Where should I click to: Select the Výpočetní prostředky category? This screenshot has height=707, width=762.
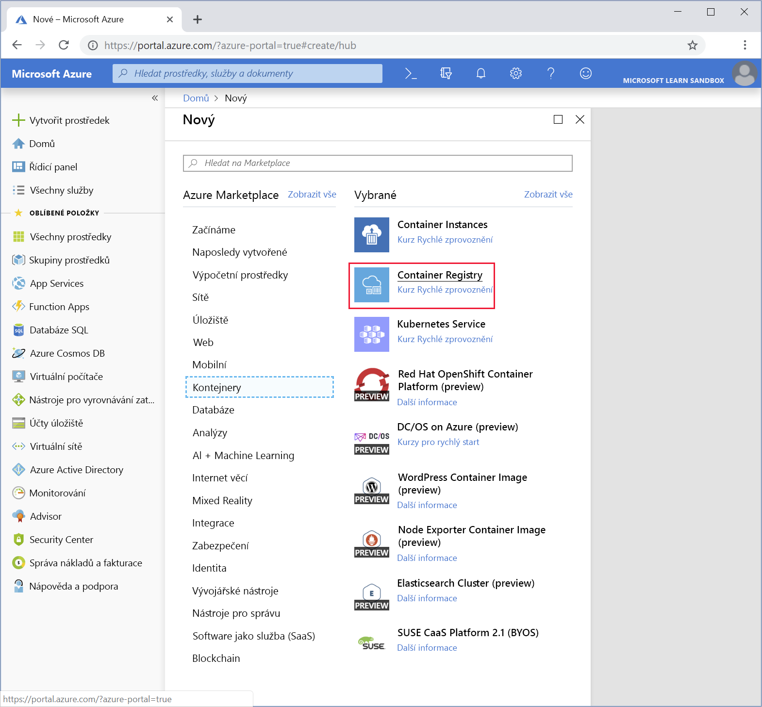[x=240, y=275]
